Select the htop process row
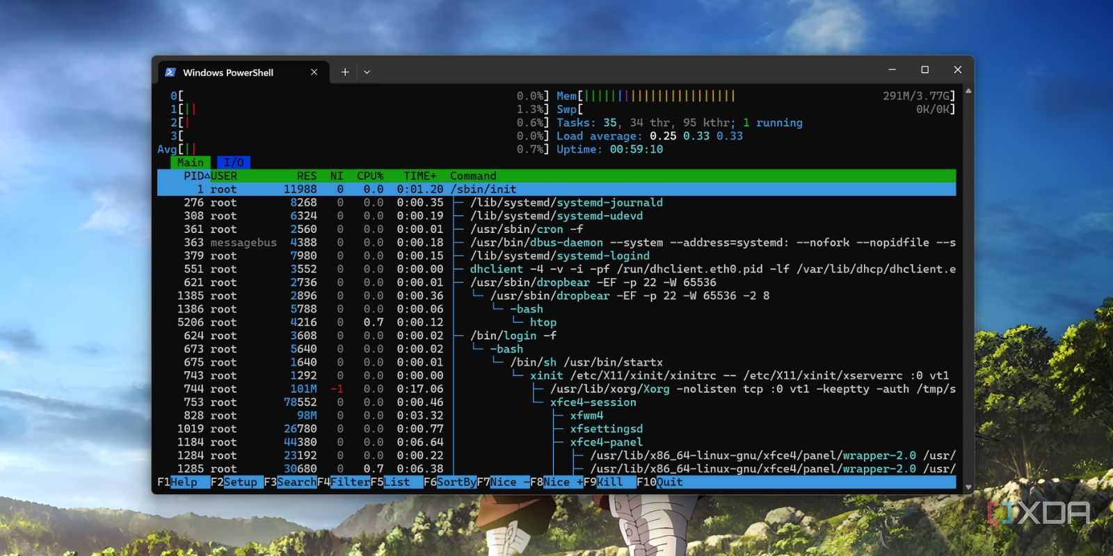 556,322
